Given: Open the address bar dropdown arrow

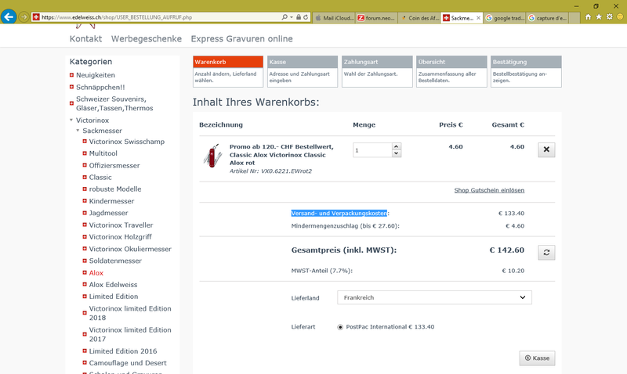Looking at the screenshot, I should click(292, 17).
